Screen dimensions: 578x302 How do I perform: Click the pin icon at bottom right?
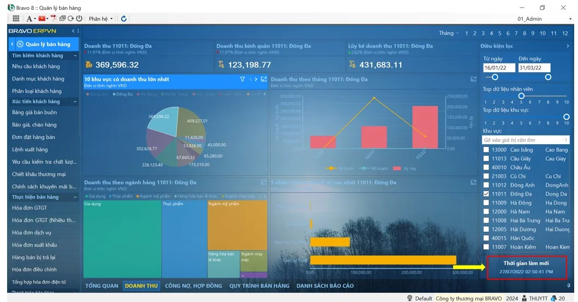pos(569,285)
